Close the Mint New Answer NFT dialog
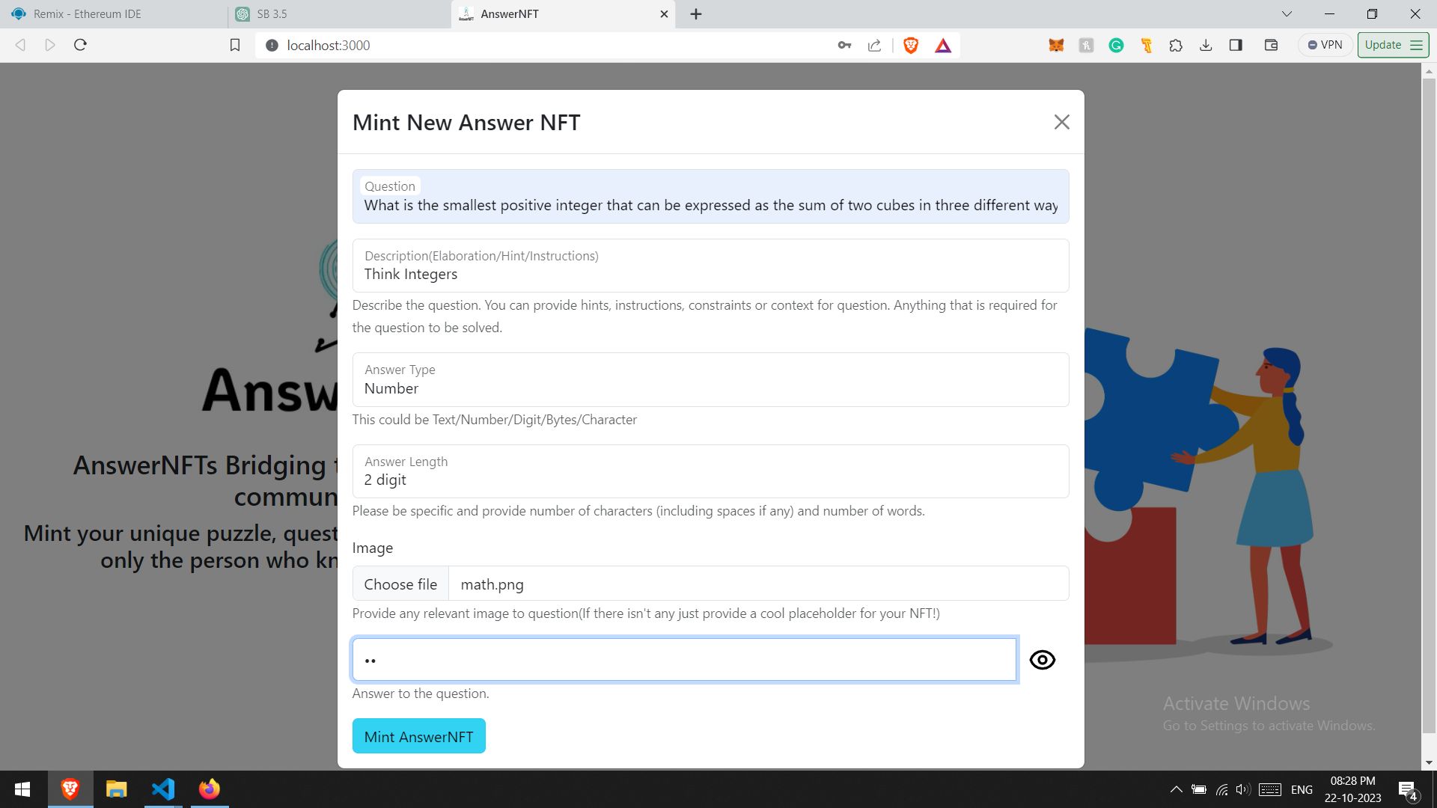This screenshot has width=1437, height=808. tap(1061, 122)
